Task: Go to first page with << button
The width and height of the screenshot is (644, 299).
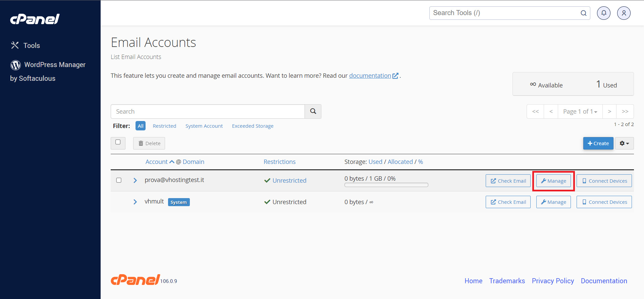Action: pyautogui.click(x=536, y=111)
